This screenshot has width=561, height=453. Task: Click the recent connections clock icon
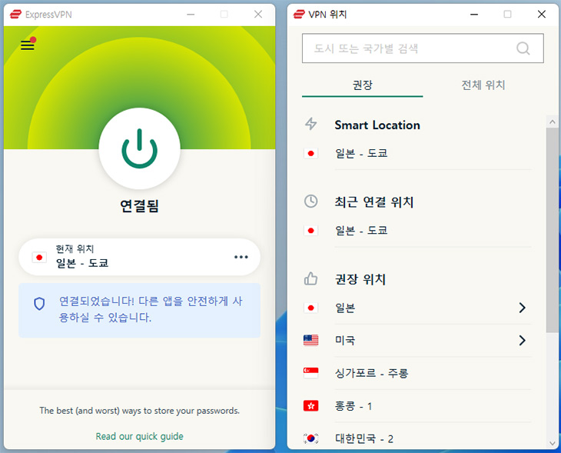pos(310,202)
